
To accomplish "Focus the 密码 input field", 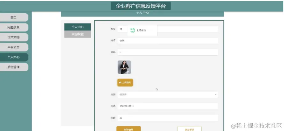I will 167,52.
